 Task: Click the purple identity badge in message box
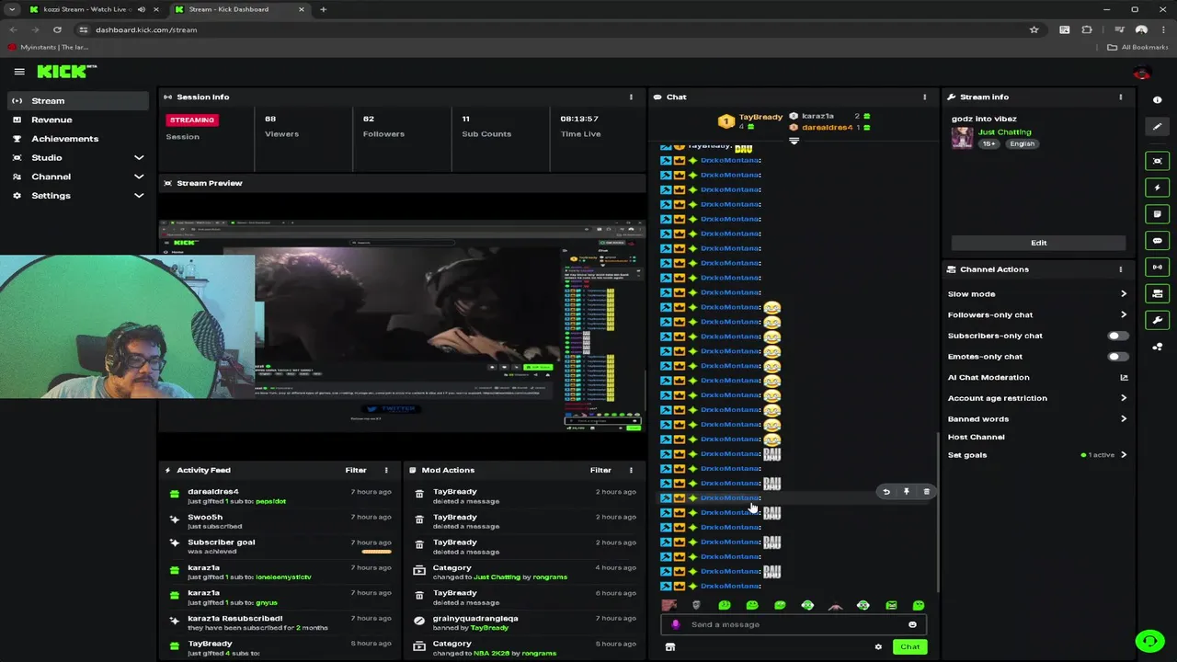tap(676, 625)
